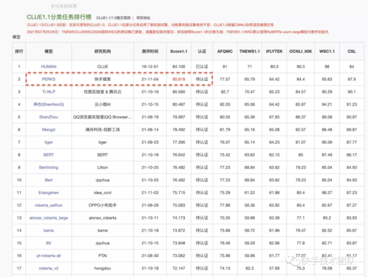
Task: Click the QQ浏览器实验室 institution cell
Action: (103, 117)
